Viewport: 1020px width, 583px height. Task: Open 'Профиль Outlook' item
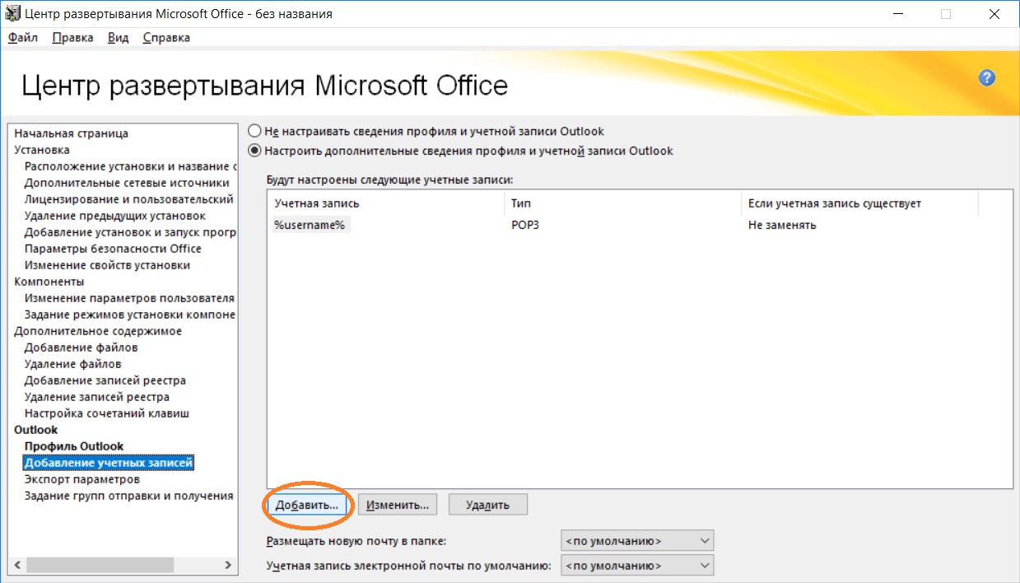pyautogui.click(x=74, y=446)
